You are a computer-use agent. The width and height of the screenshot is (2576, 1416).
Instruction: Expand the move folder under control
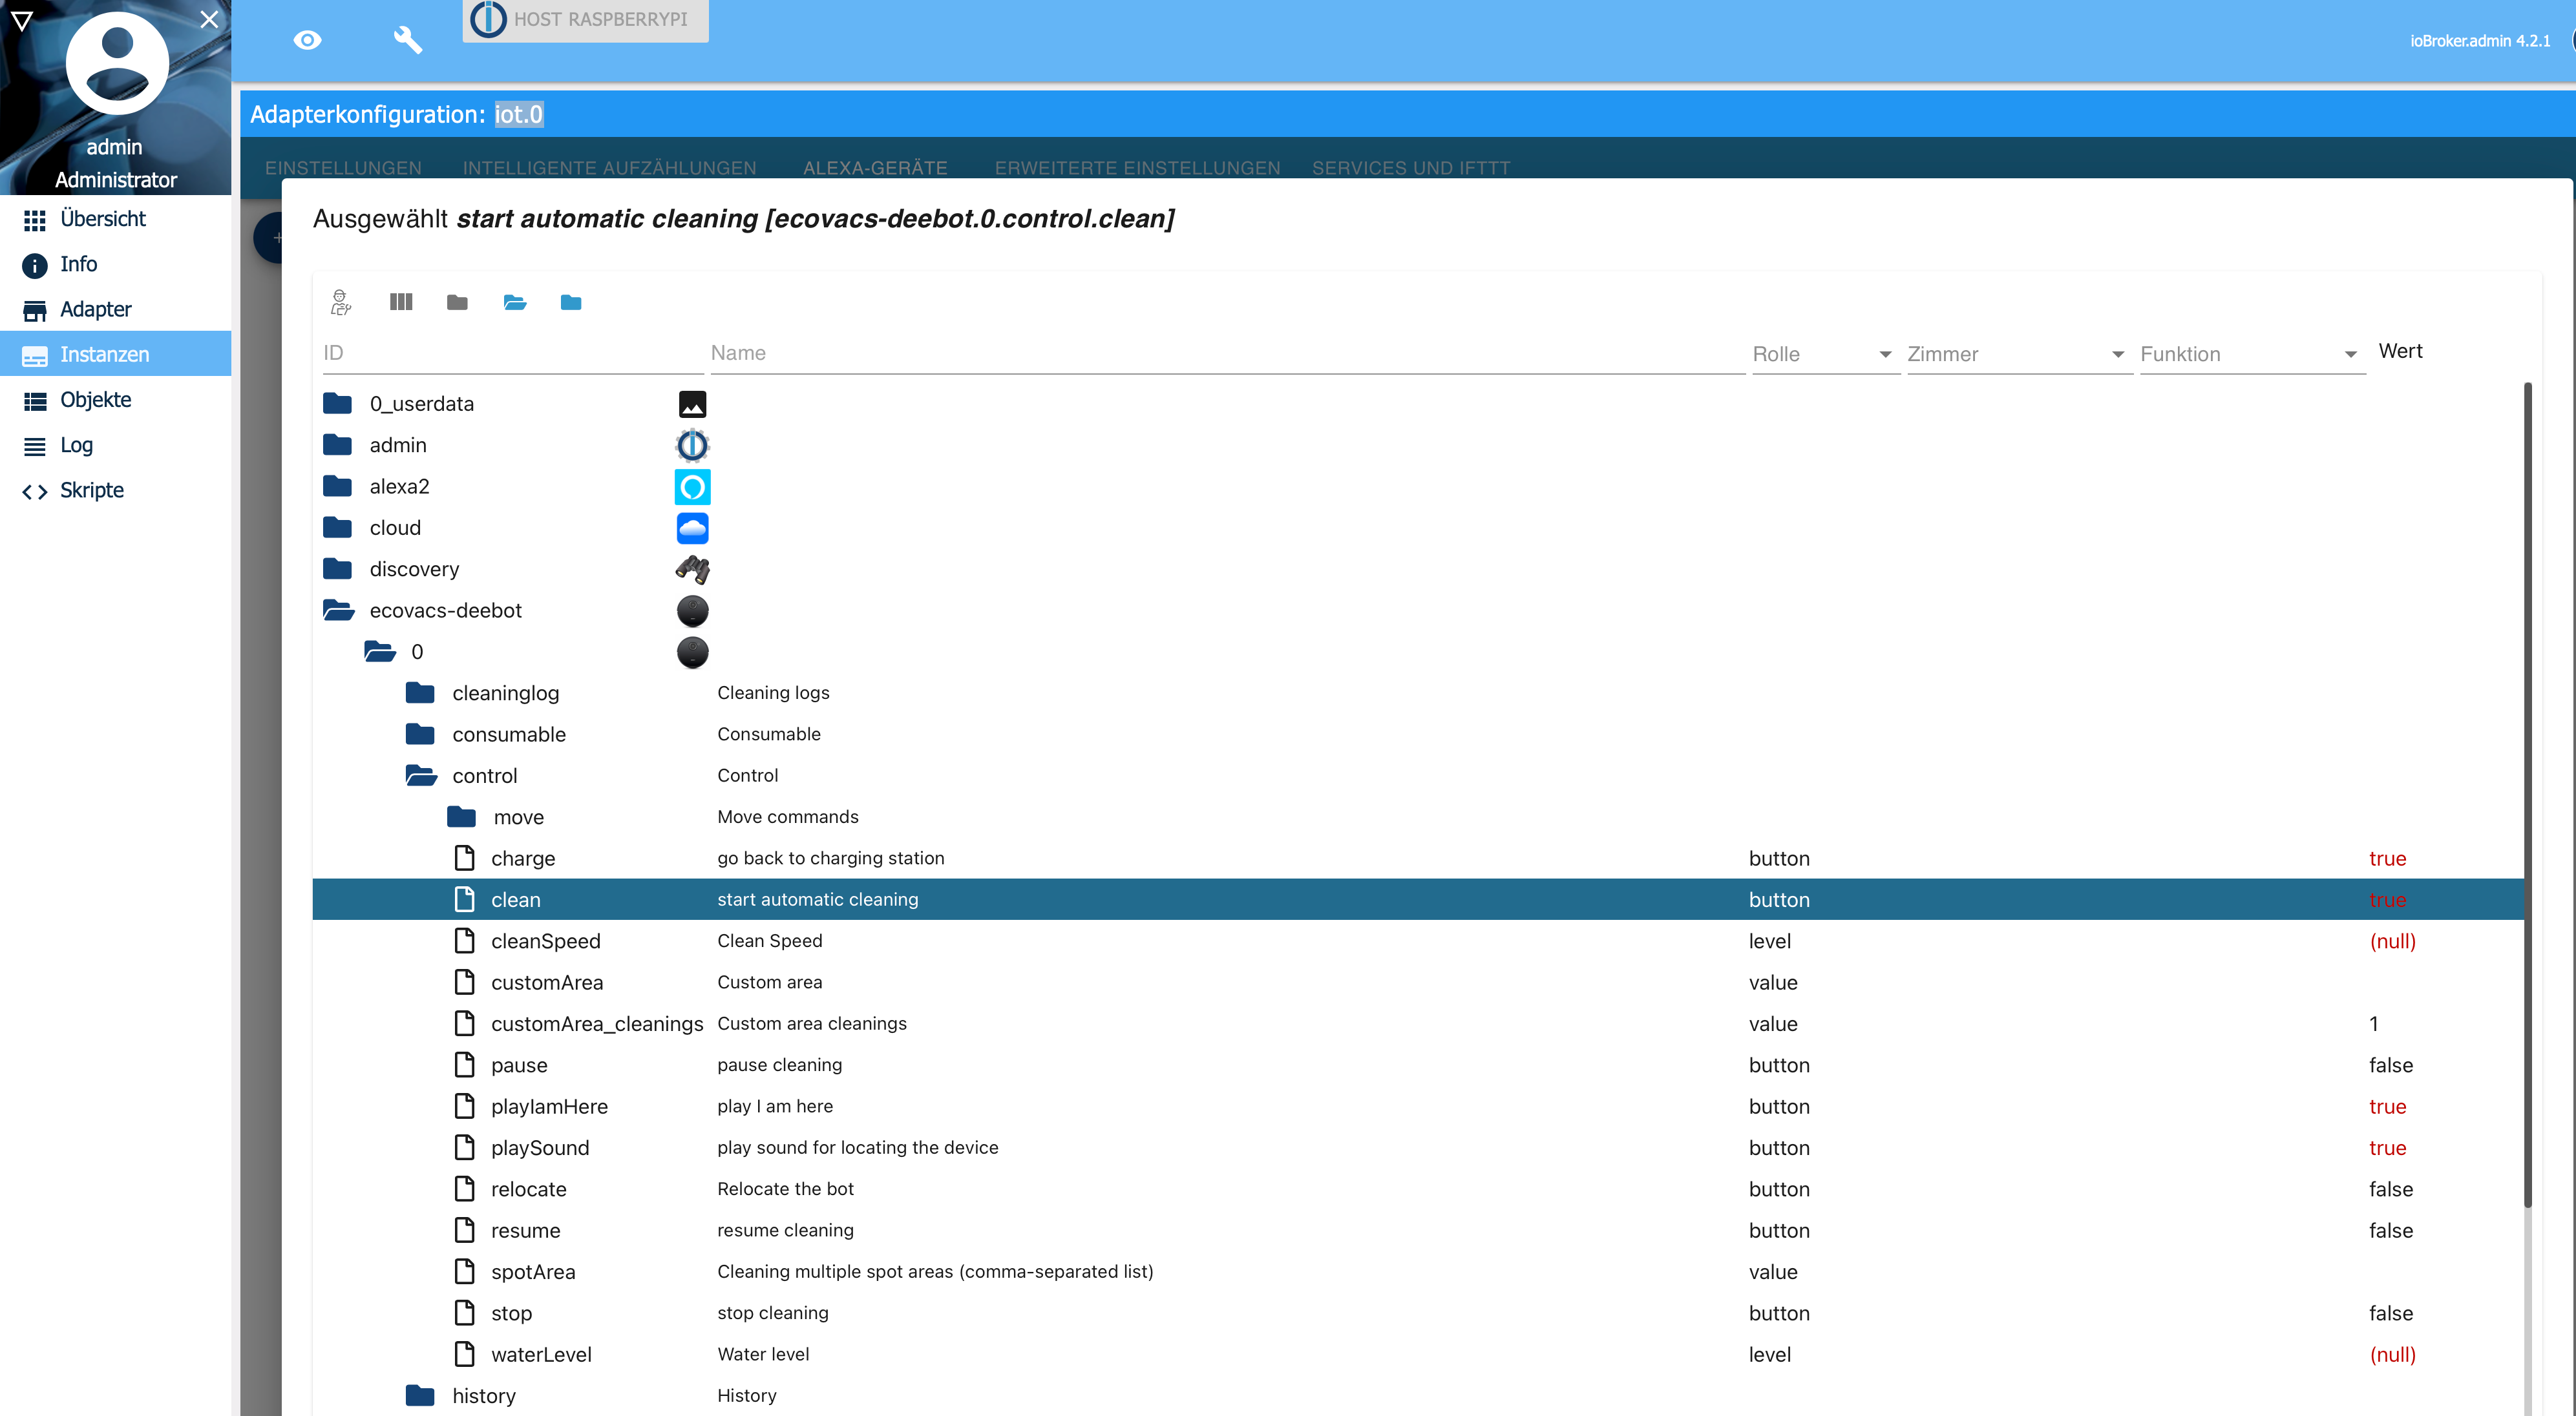pyautogui.click(x=461, y=817)
